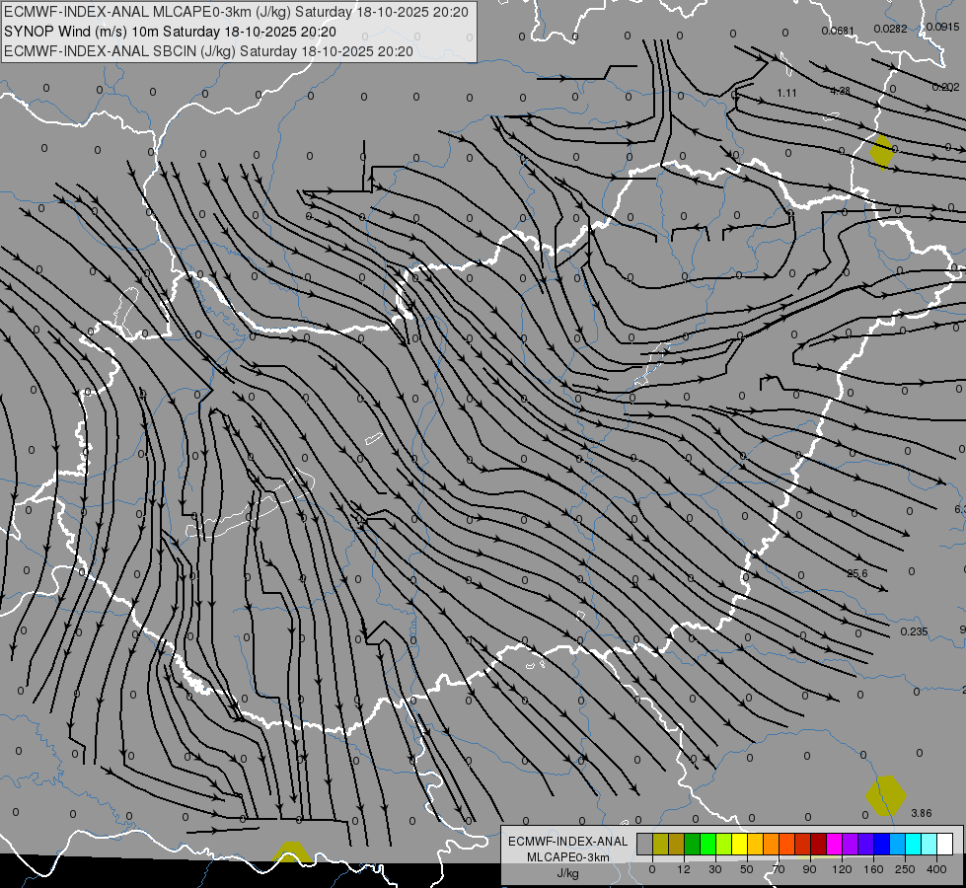Select the SYNOP Wind (m/s) 10m title line

point(170,32)
